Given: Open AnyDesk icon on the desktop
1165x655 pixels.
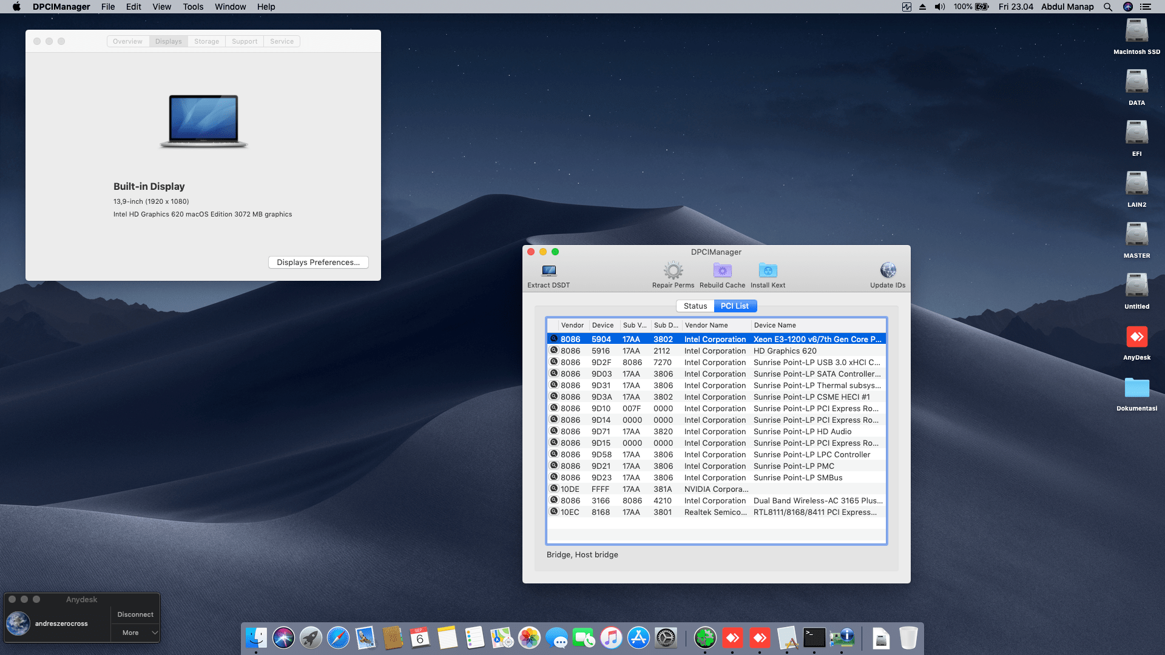Looking at the screenshot, I should pos(1136,337).
